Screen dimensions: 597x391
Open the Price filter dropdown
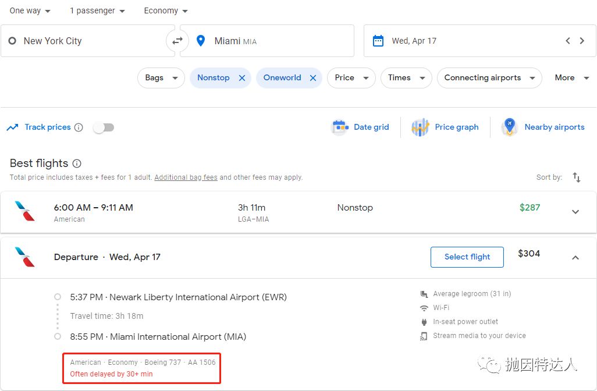(351, 78)
